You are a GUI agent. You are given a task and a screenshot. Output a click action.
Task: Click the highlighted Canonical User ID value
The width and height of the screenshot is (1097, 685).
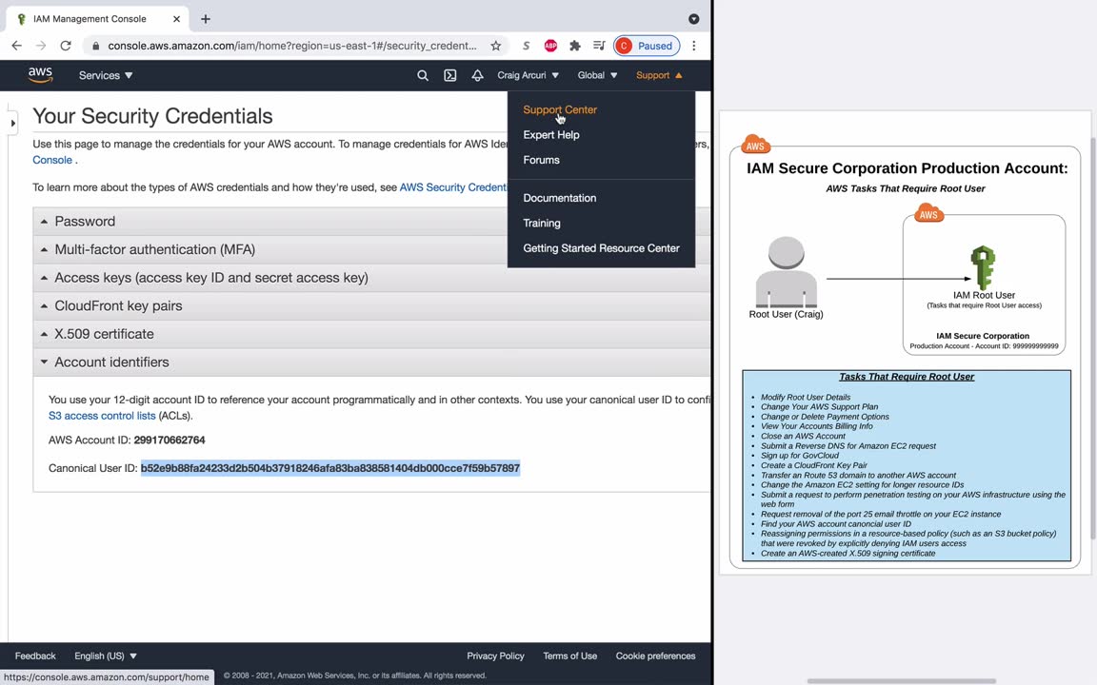(x=330, y=468)
